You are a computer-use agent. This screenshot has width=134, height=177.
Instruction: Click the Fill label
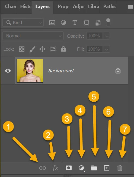coord(81,49)
